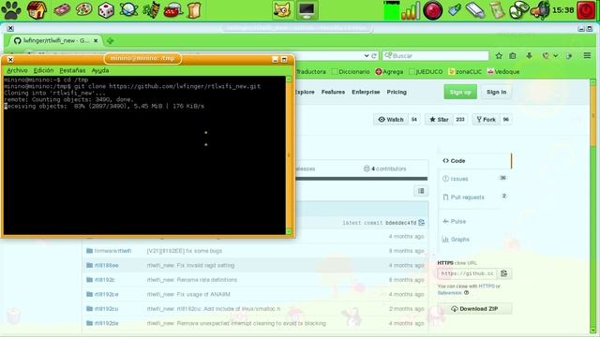Click the green CPU monitor applet
The image size is (600, 337).
(392, 10)
